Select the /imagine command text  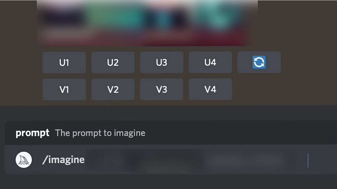point(63,160)
